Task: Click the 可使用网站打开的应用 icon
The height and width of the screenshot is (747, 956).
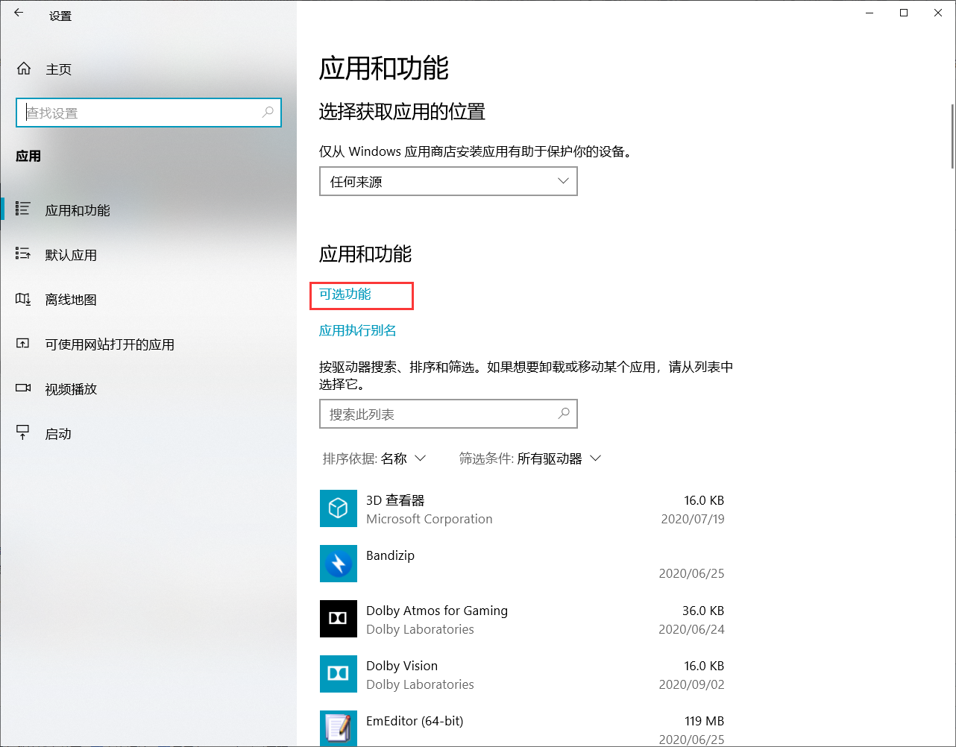Action: (23, 344)
